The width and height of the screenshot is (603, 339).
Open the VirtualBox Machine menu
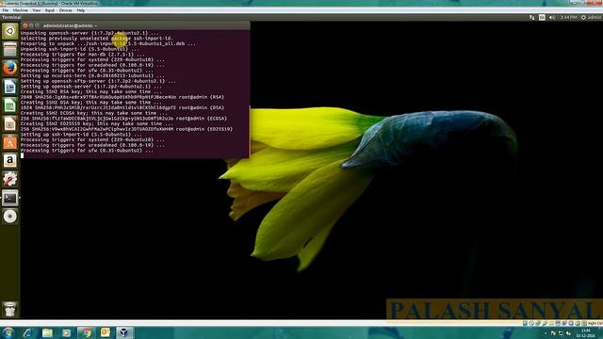pos(21,10)
